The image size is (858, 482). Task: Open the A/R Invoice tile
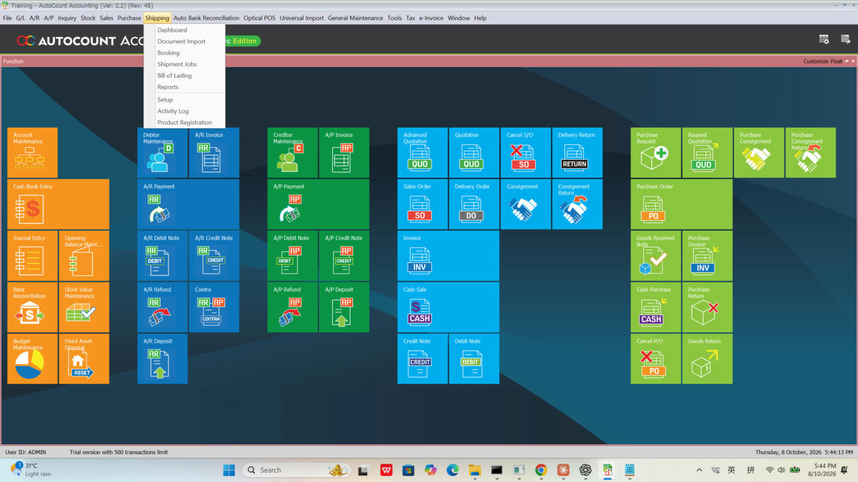click(214, 152)
